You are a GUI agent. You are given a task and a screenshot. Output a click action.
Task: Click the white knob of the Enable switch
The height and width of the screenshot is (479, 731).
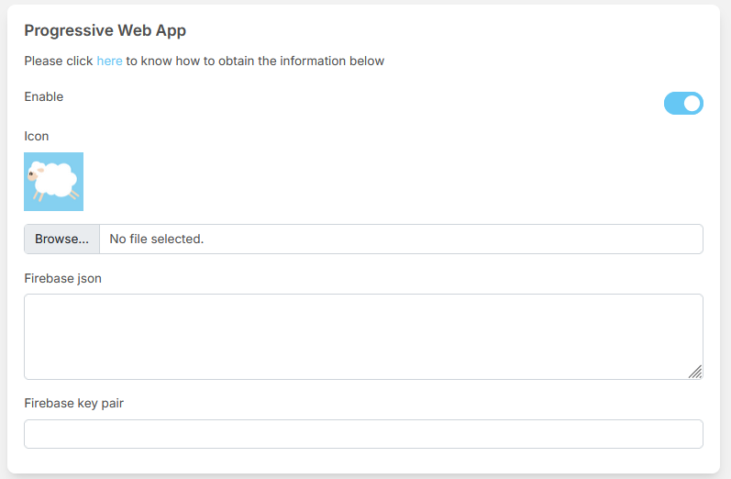[x=692, y=104]
